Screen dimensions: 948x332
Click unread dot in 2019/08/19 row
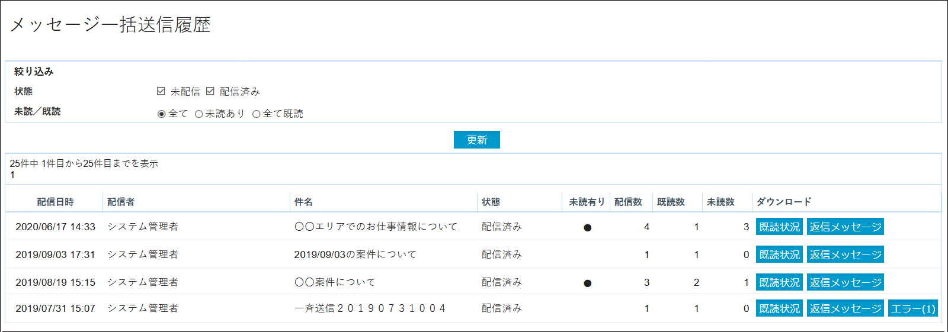[x=587, y=283]
